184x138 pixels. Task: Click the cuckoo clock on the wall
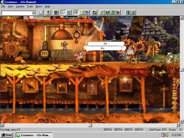point(76,36)
